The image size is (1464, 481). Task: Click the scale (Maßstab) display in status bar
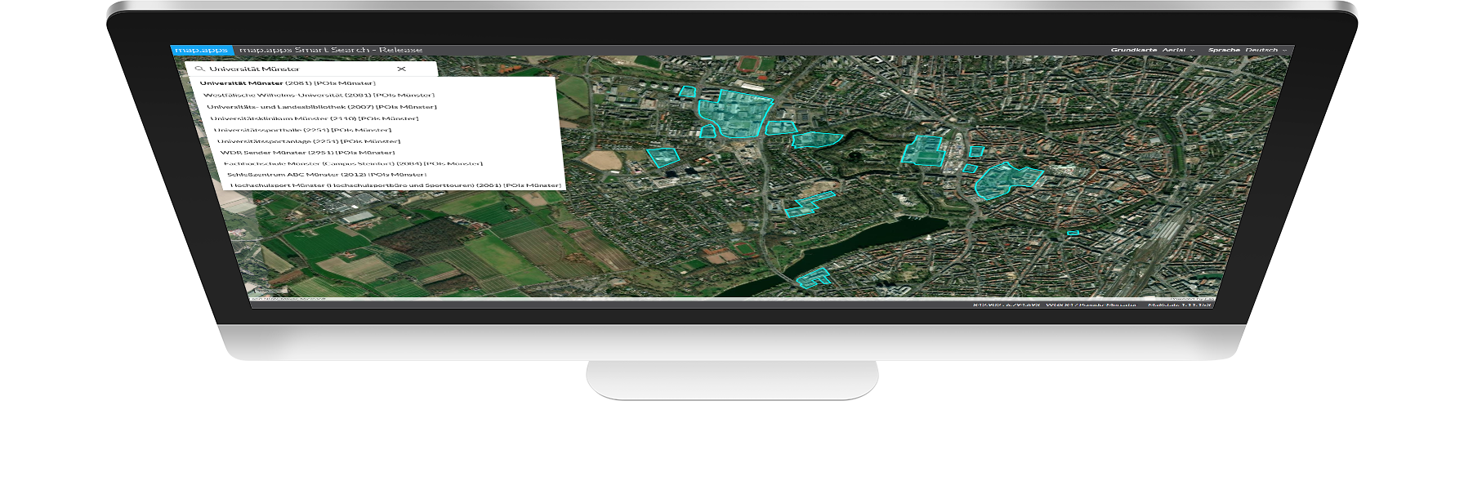point(1179,305)
